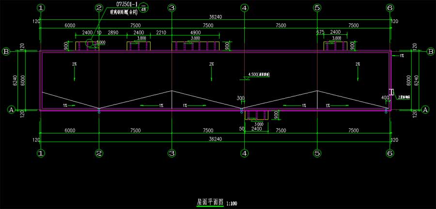Click bottom dimension 6000 between axes 1 and 2

[x=70, y=131]
